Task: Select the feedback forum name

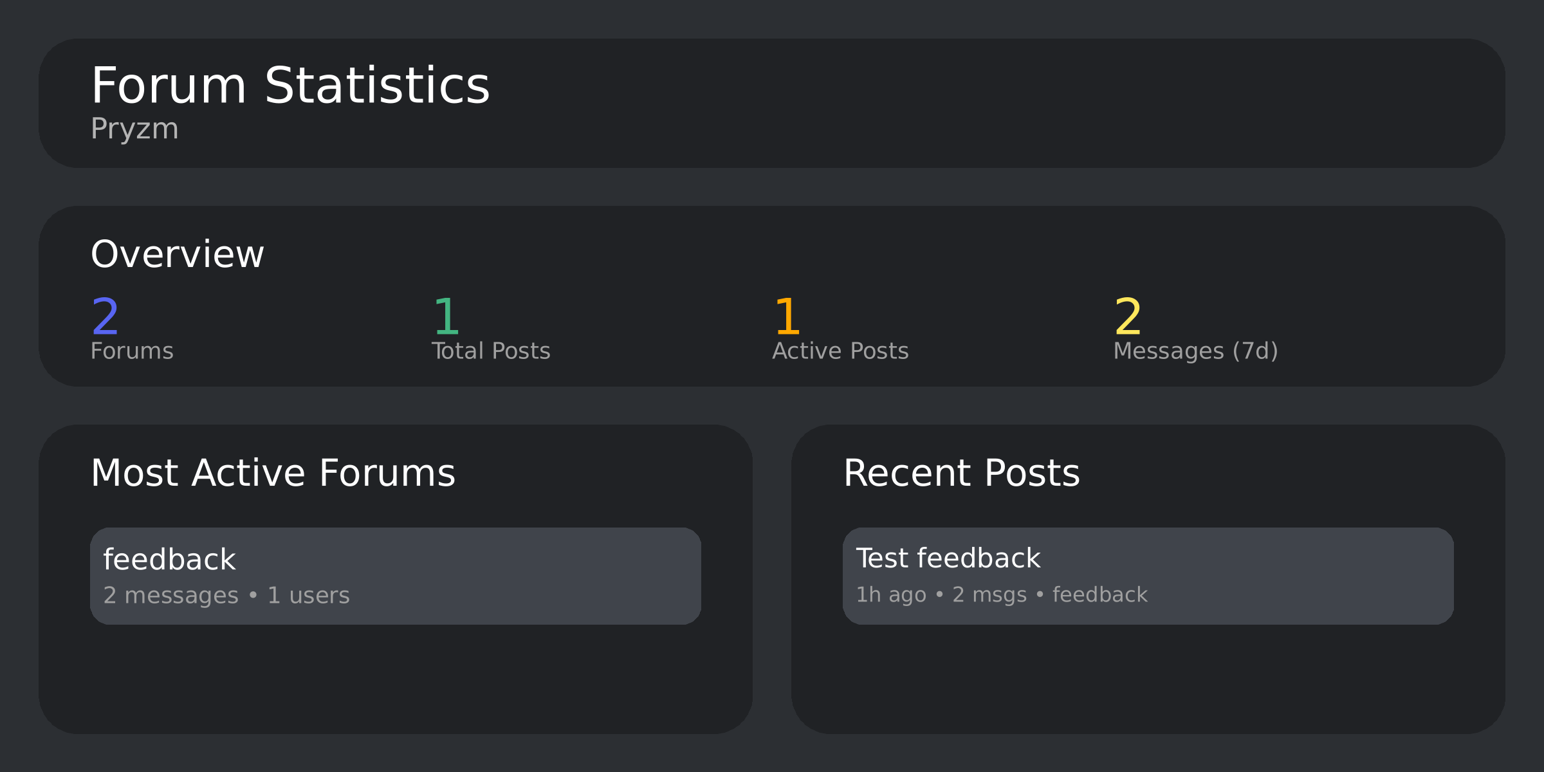Action: coord(170,558)
